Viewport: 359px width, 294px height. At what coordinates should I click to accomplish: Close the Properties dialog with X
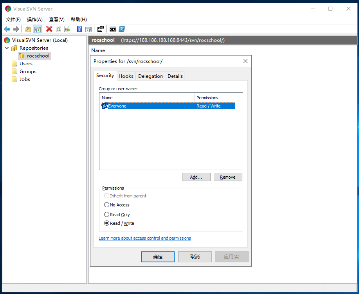tap(245, 61)
